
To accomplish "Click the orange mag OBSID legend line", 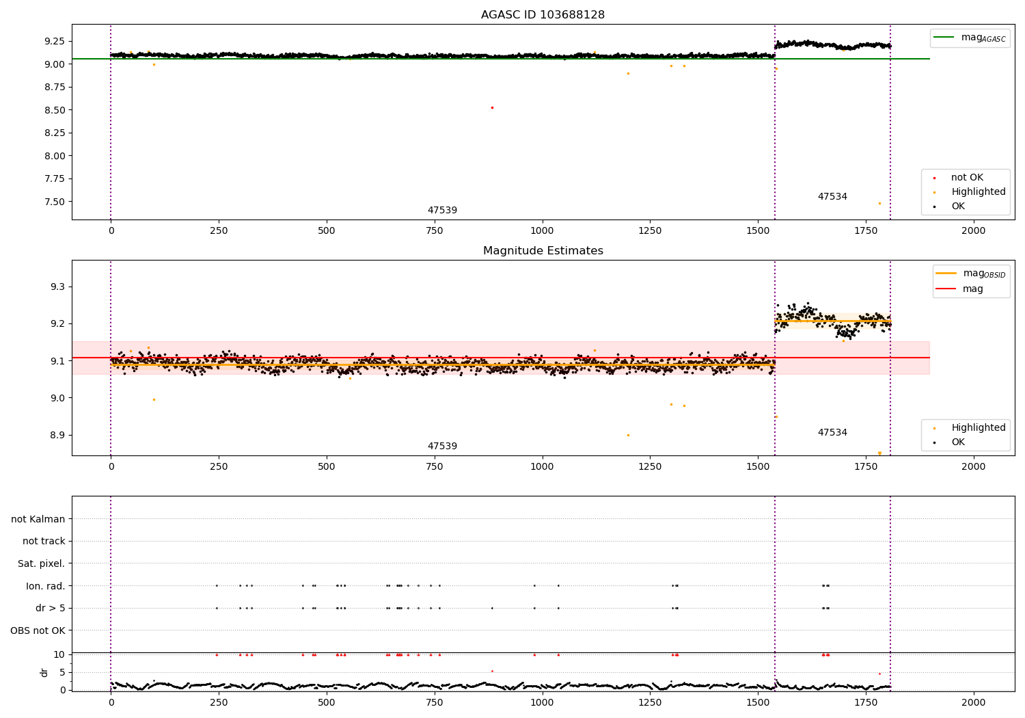I will (x=946, y=274).
